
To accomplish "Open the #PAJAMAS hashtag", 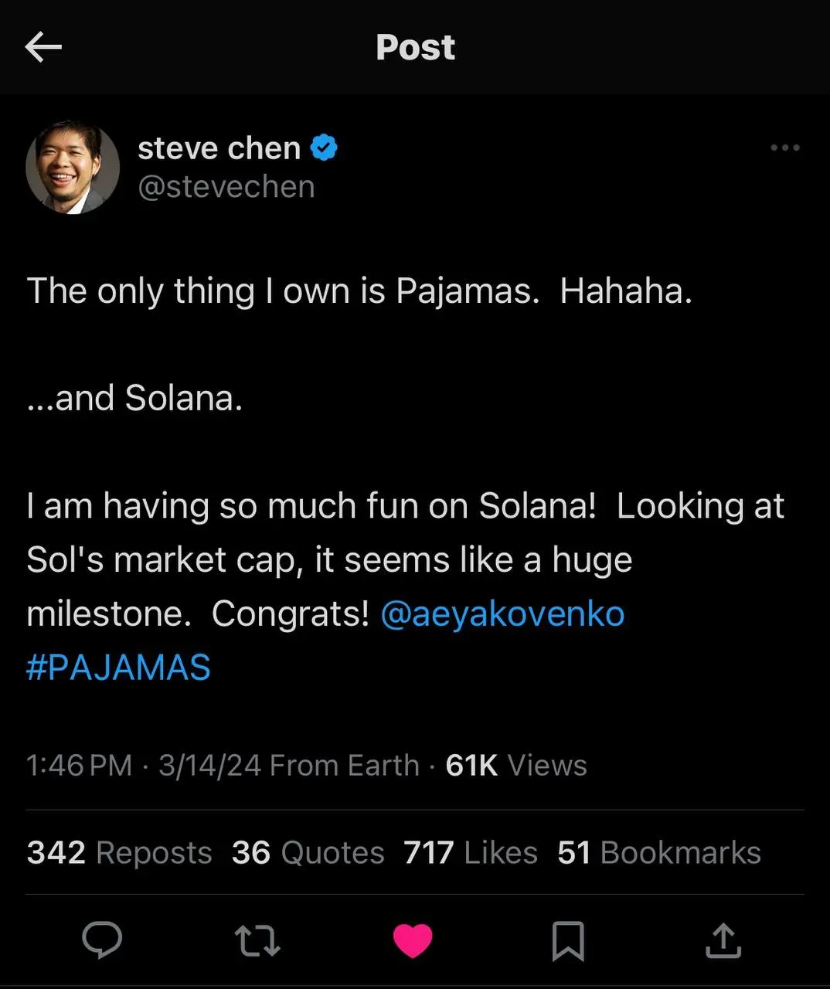I will (118, 668).
